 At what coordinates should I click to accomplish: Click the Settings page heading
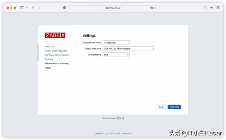point(89,35)
